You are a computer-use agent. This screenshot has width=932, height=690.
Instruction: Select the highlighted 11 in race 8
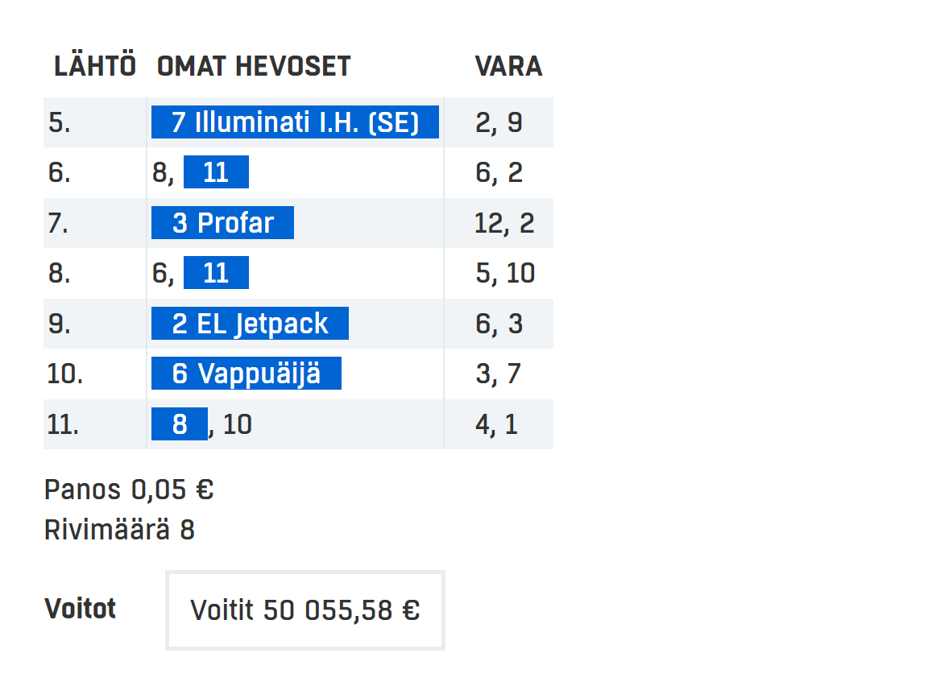216,272
